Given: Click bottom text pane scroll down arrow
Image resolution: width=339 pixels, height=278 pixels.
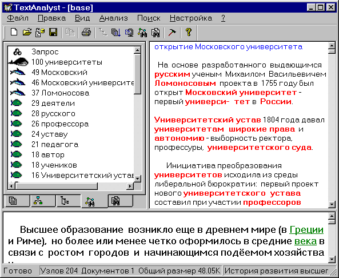Looking at the screenshot, I should (332, 259).
